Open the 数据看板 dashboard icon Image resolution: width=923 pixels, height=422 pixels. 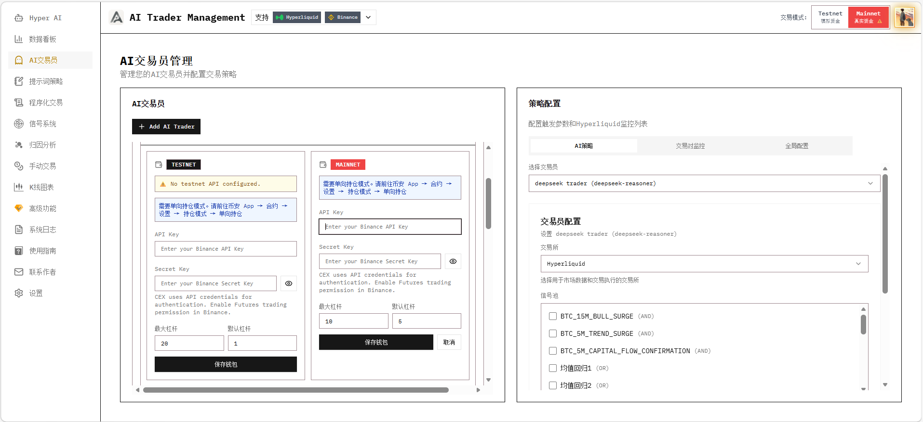coord(19,39)
